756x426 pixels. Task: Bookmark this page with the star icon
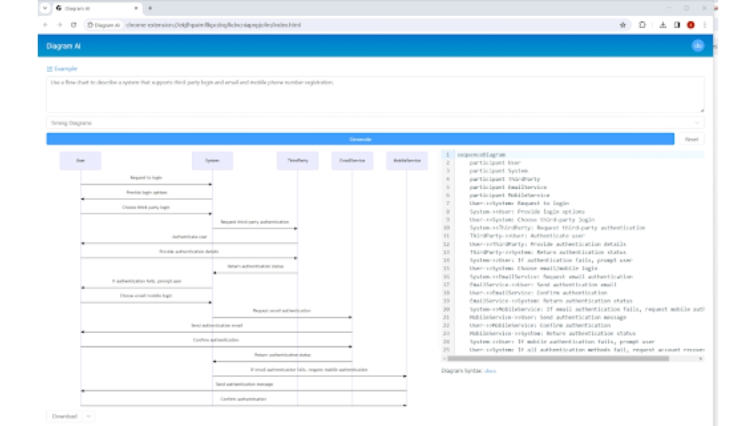pyautogui.click(x=622, y=25)
